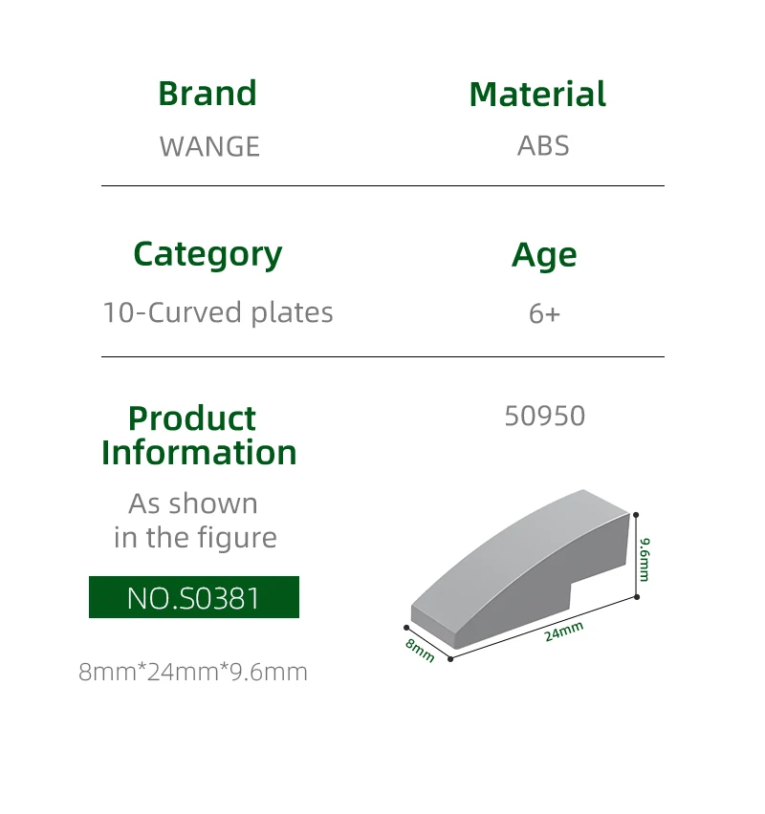Click the 6+ age value

coord(544,313)
